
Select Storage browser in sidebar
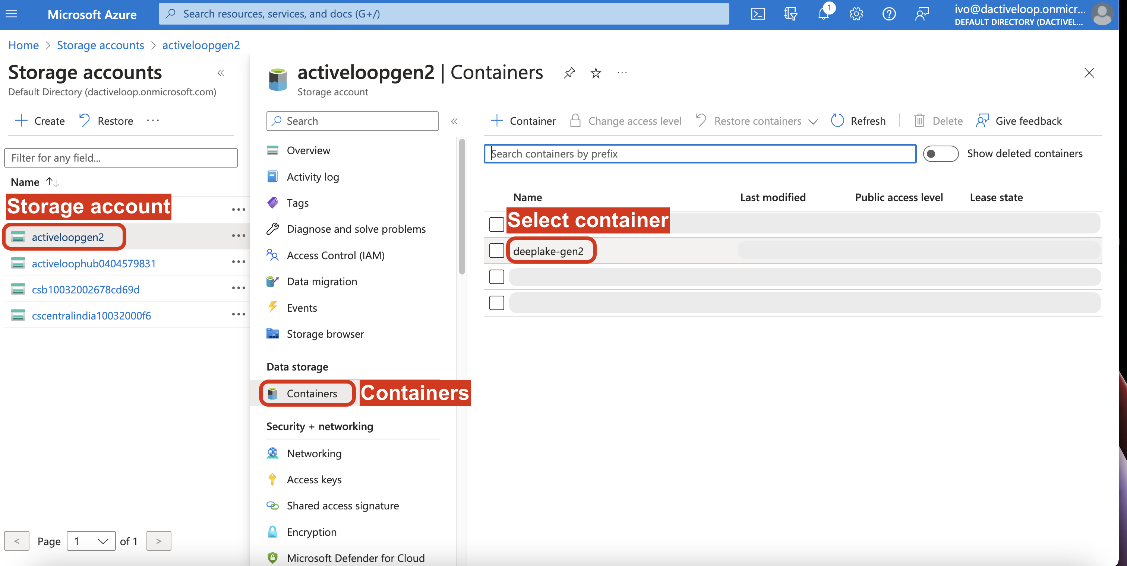[325, 334]
